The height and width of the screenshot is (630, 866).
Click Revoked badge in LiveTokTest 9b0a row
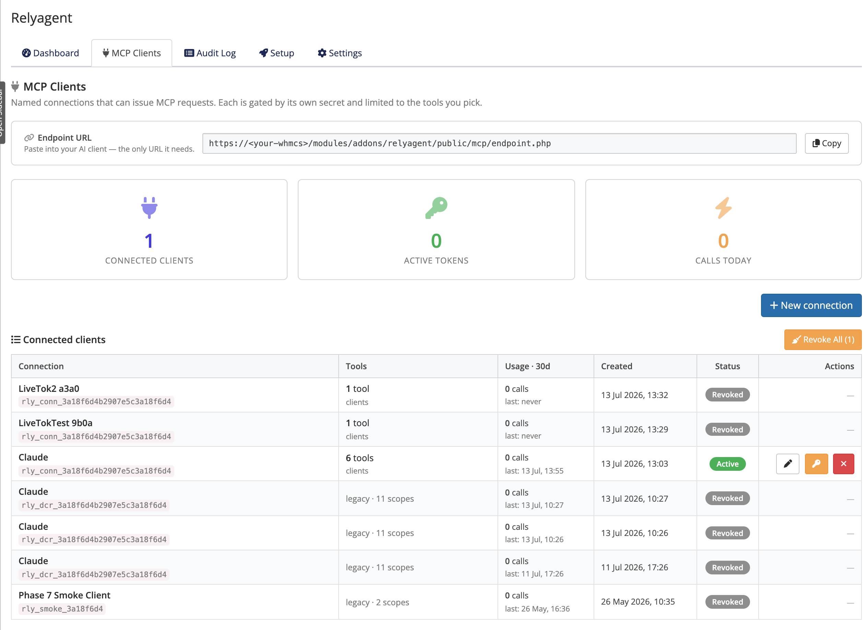(727, 429)
